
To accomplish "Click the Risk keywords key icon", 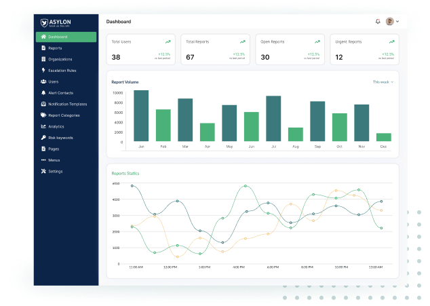I will click(43, 138).
